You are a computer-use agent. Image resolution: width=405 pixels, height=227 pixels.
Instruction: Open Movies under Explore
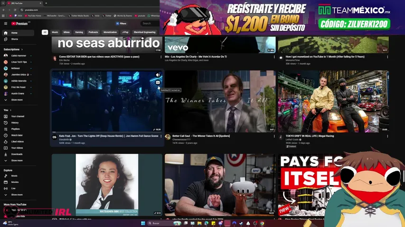(x=18, y=182)
